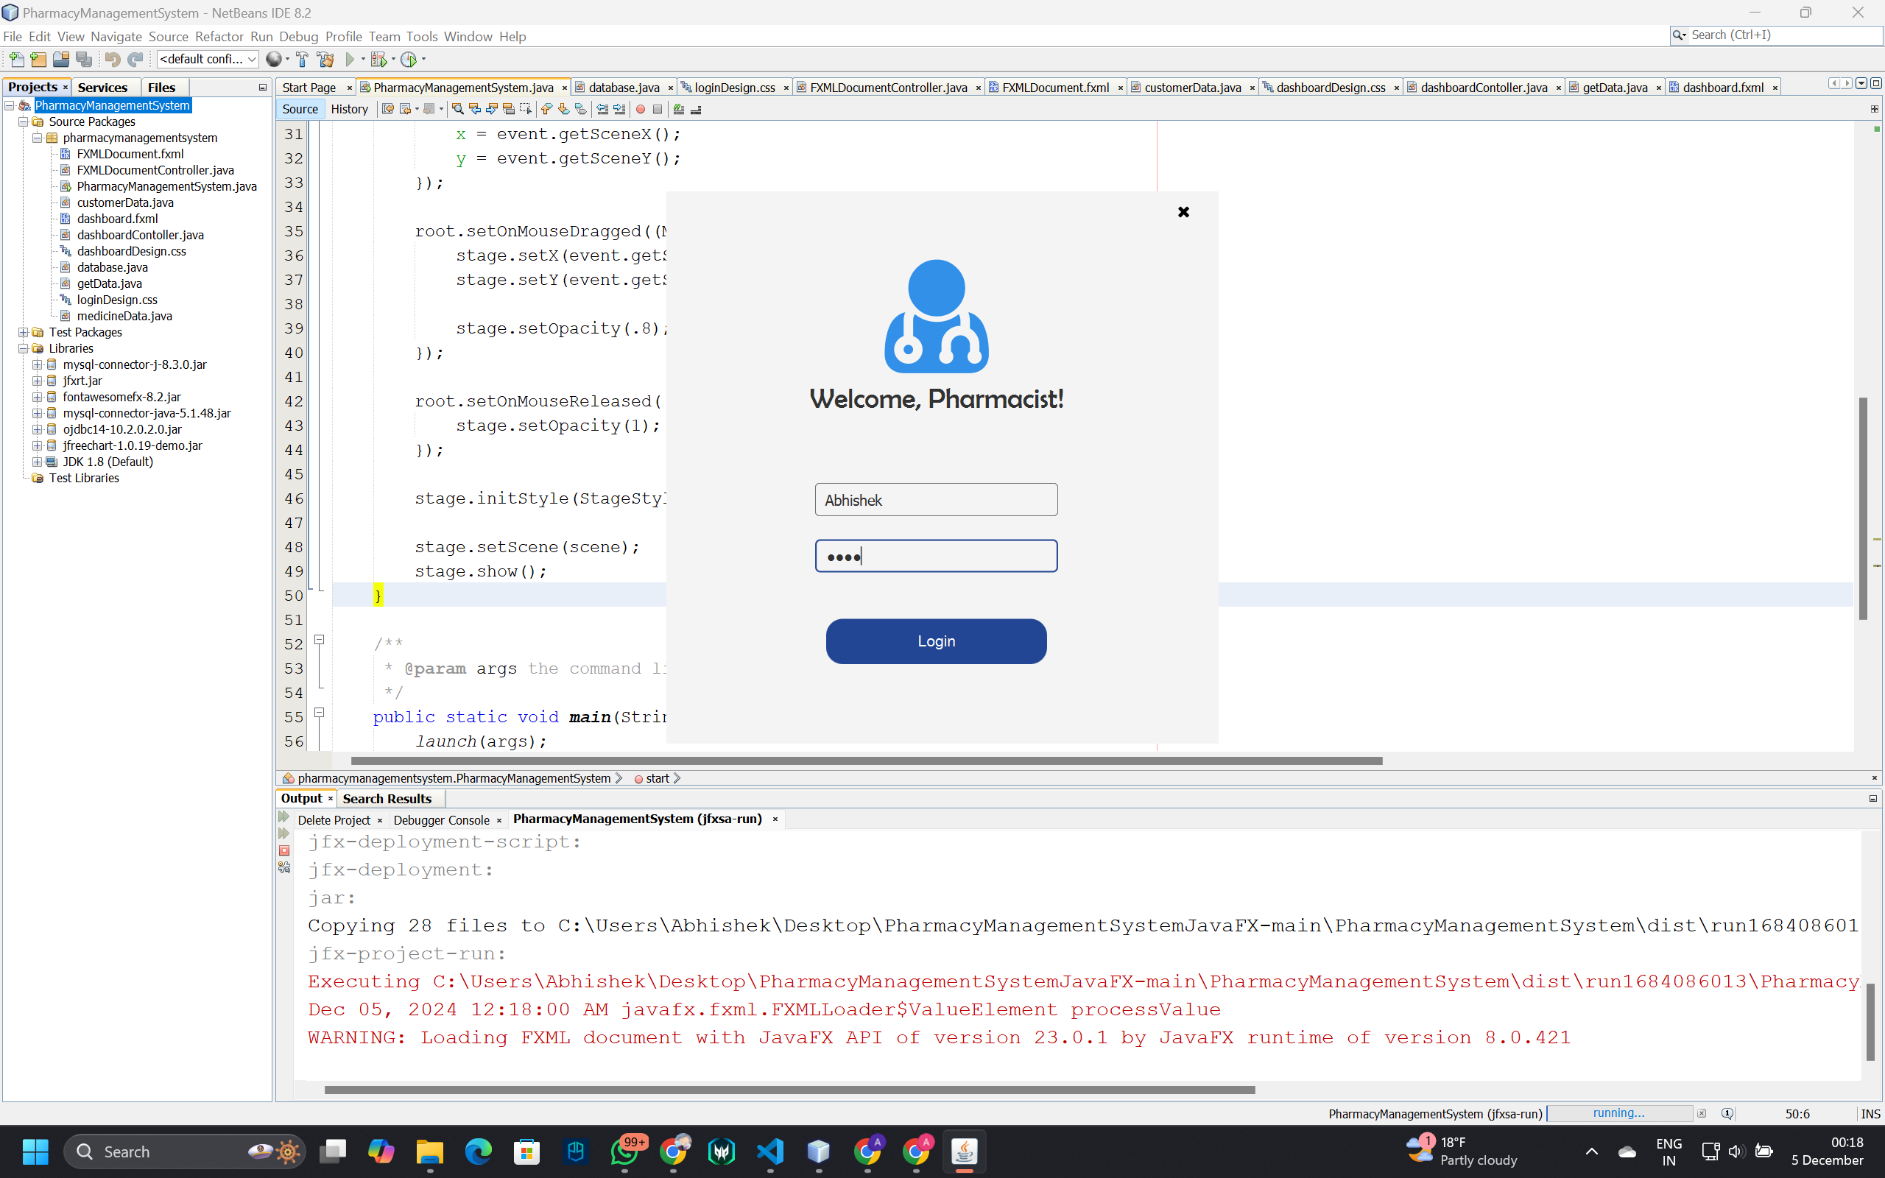Click the Redo toolbar icon
The width and height of the screenshot is (1885, 1178).
click(135, 59)
